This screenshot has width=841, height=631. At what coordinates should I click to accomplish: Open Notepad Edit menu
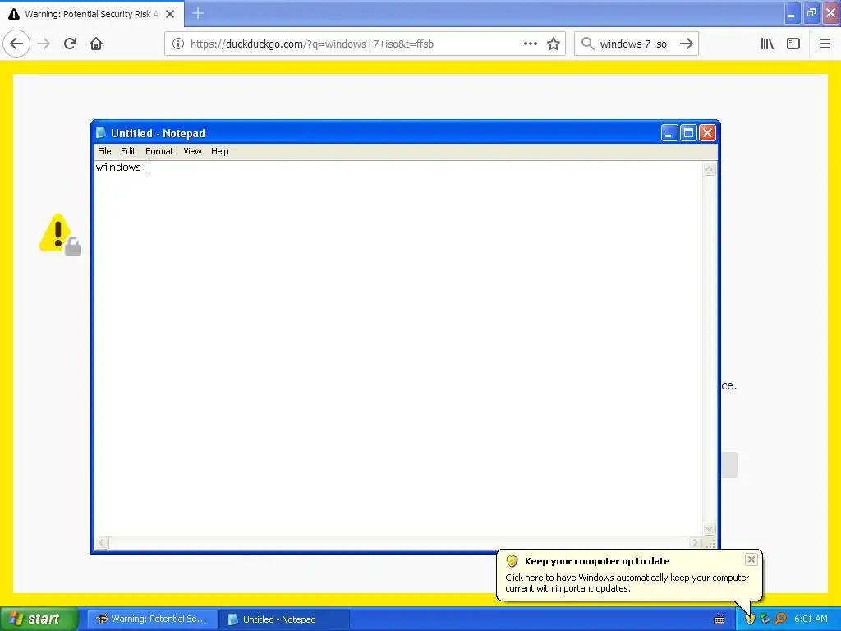128,151
